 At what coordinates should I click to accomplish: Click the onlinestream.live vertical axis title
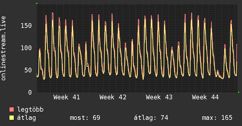[x=3, y=48]
